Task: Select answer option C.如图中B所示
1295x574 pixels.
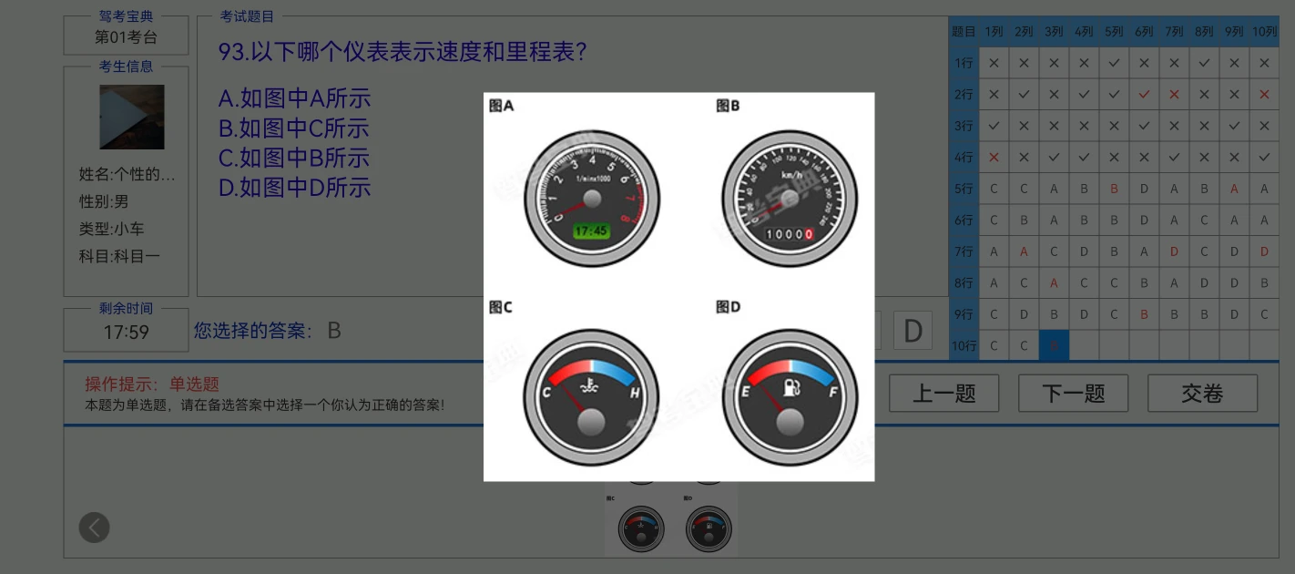Action: (293, 158)
